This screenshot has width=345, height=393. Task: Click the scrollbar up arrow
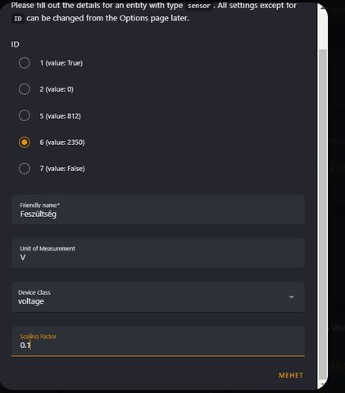click(x=323, y=7)
